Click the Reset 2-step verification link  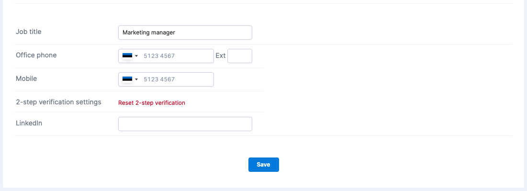(152, 102)
